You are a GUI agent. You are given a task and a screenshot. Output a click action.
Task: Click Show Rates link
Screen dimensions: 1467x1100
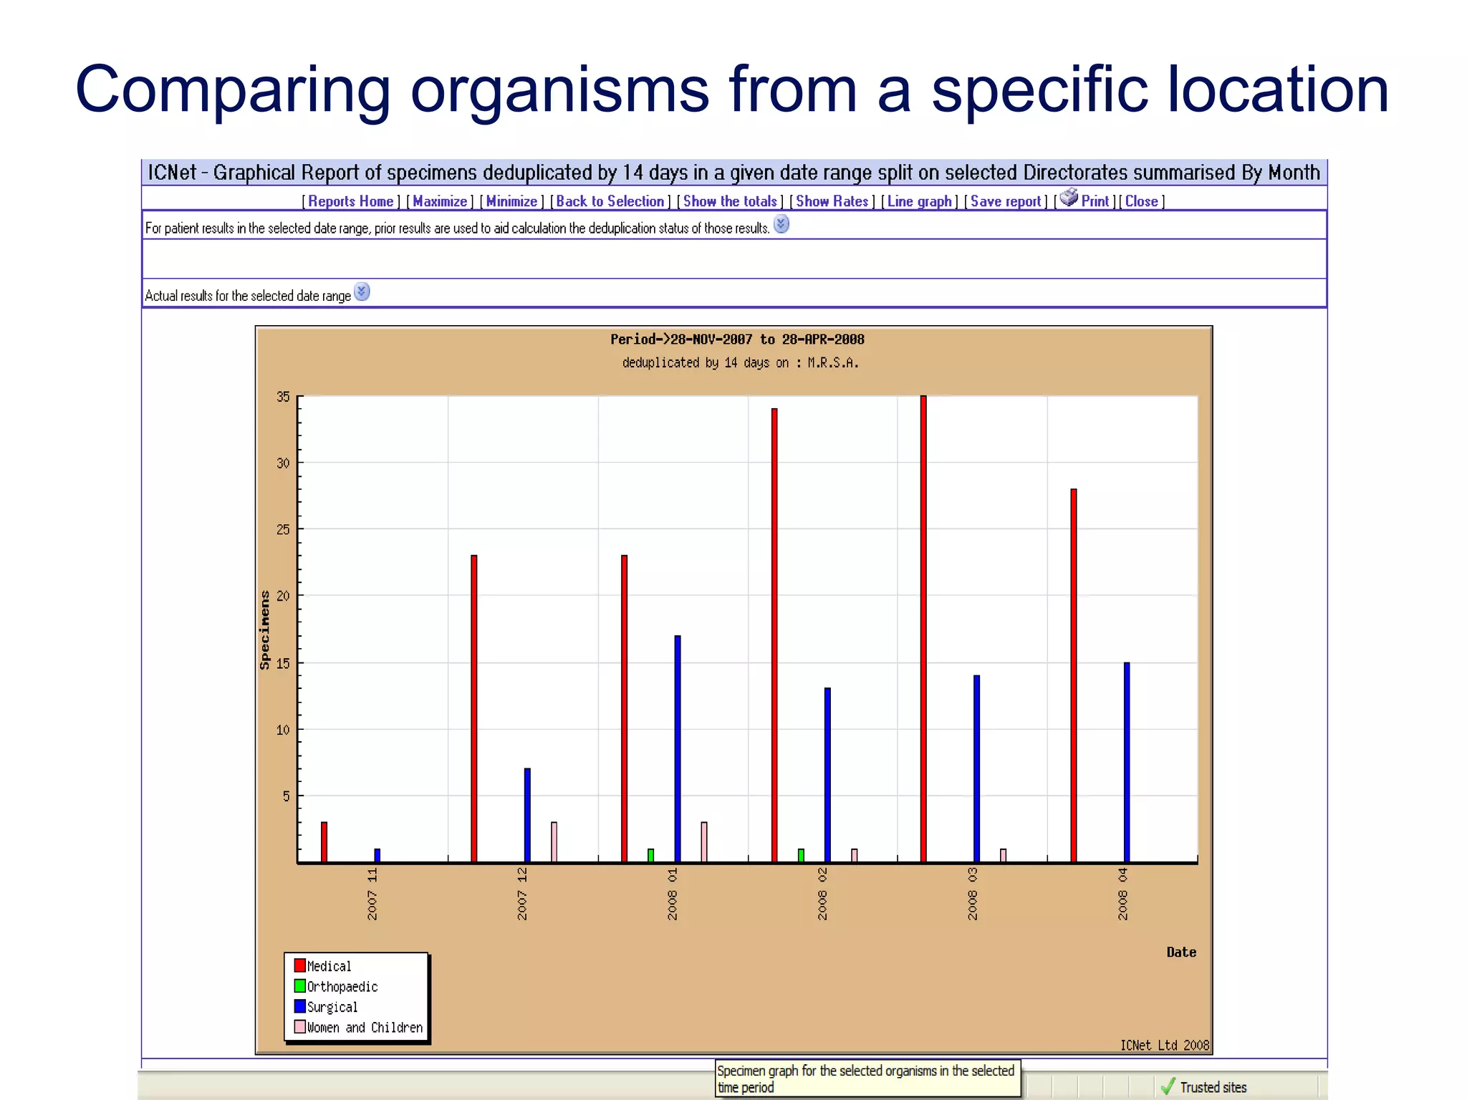(832, 201)
